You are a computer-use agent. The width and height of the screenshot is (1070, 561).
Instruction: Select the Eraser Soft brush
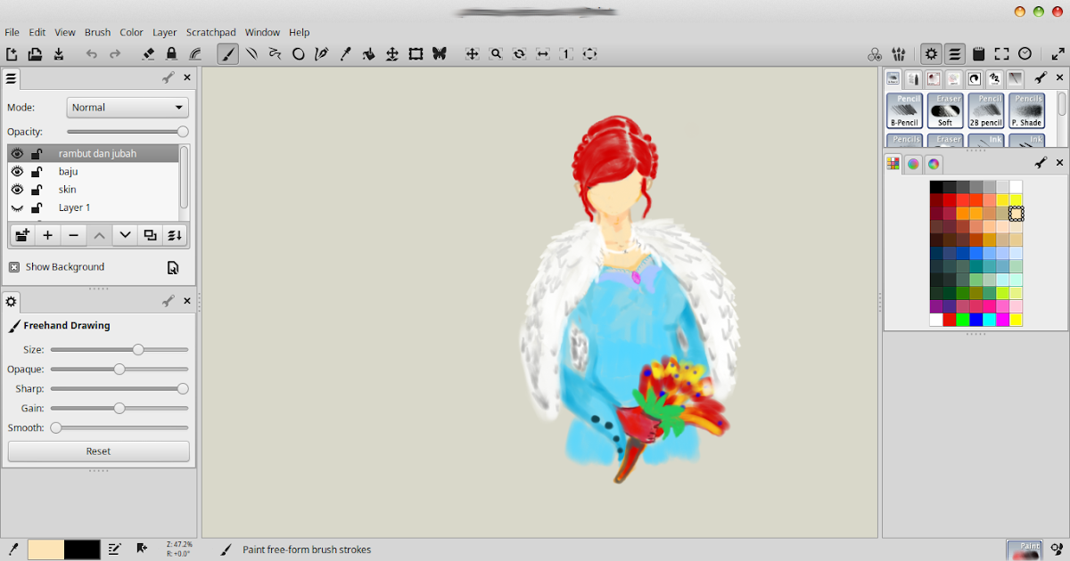[x=944, y=110]
